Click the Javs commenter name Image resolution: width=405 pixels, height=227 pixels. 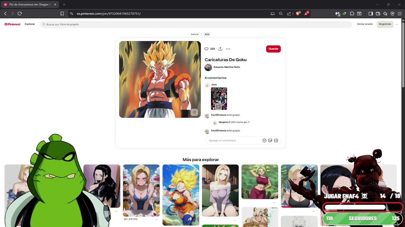tap(214, 84)
